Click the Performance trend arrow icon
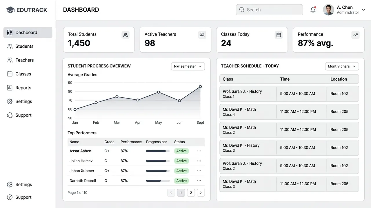 click(355, 35)
